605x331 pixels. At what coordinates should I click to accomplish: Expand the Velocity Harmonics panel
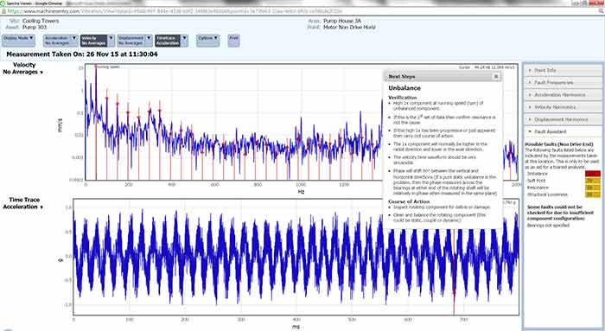pyautogui.click(x=563, y=107)
